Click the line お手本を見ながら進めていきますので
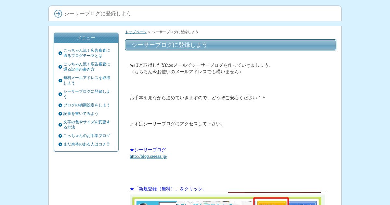390x205 pixels. [198, 98]
